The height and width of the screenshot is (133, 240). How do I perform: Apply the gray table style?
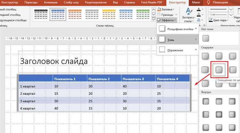92,14
